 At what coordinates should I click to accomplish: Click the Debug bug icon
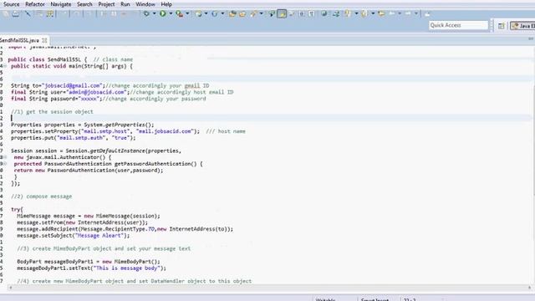[146, 13]
